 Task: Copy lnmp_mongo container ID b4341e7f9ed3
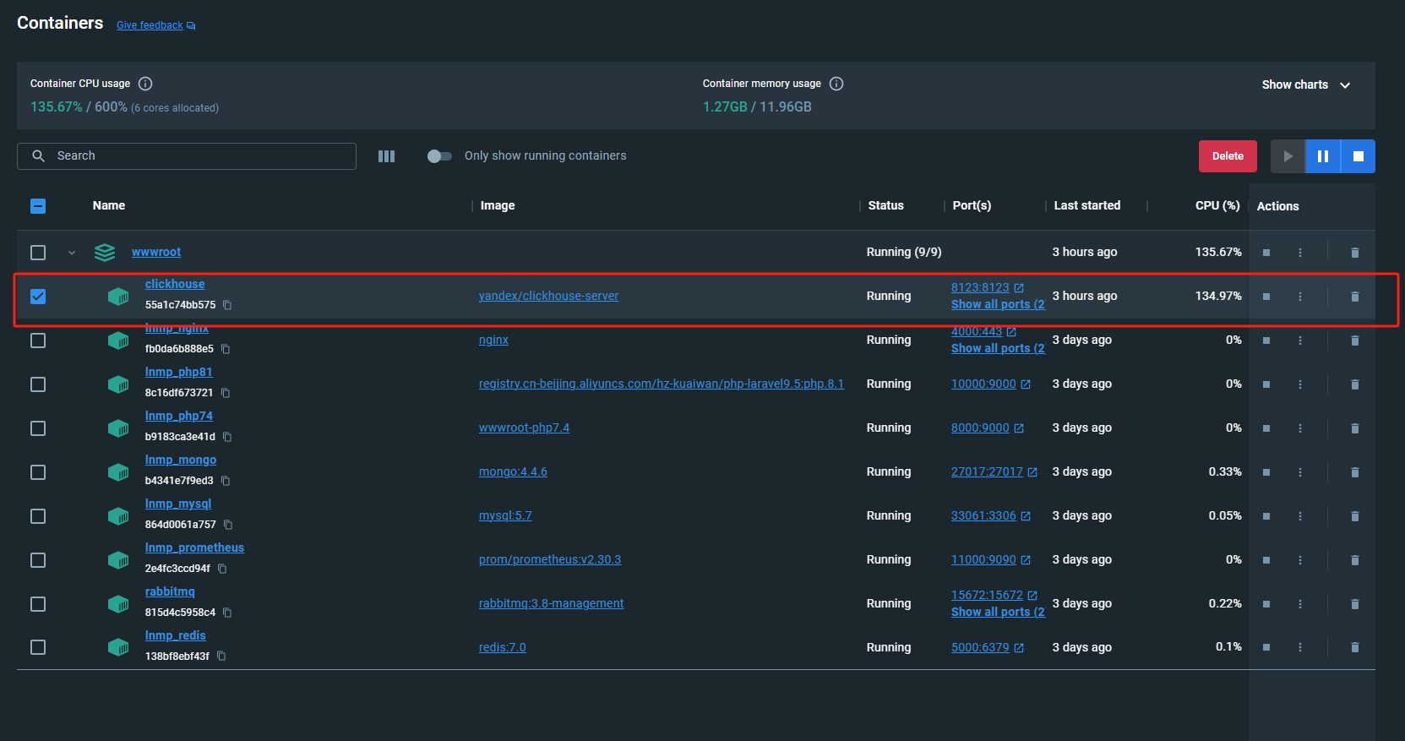tap(226, 481)
